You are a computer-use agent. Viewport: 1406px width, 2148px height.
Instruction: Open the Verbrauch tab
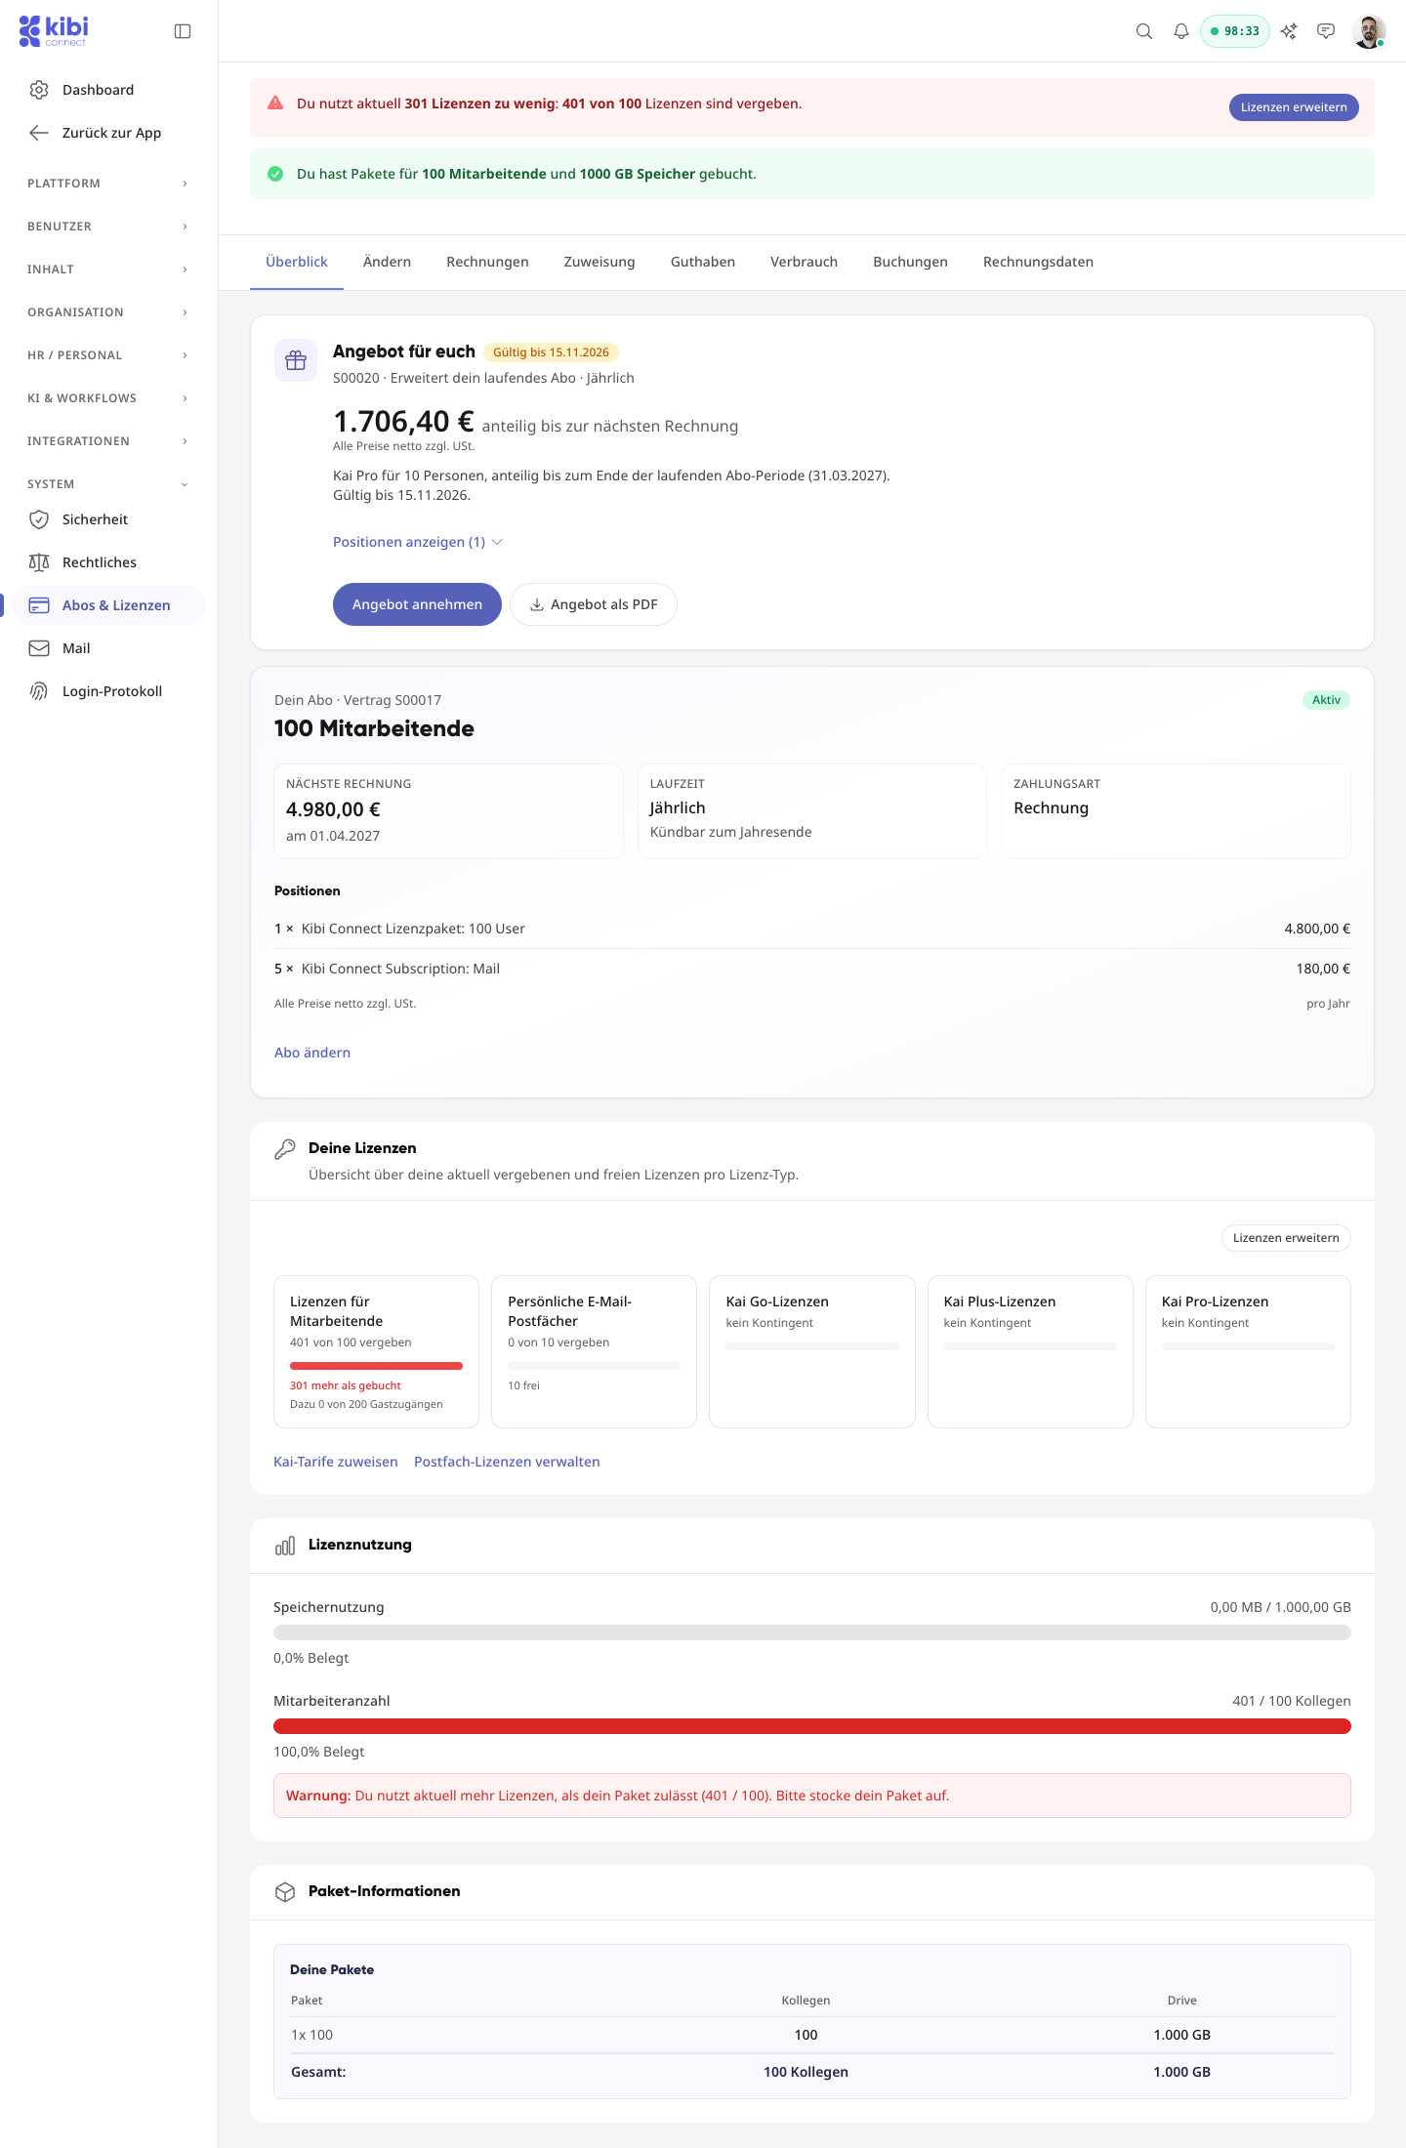[804, 262]
